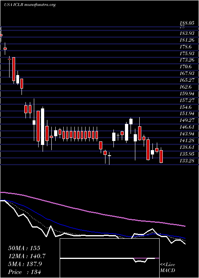Click the 50MA : 155 readout
Screen dimensions: 199x278
pos(24,248)
